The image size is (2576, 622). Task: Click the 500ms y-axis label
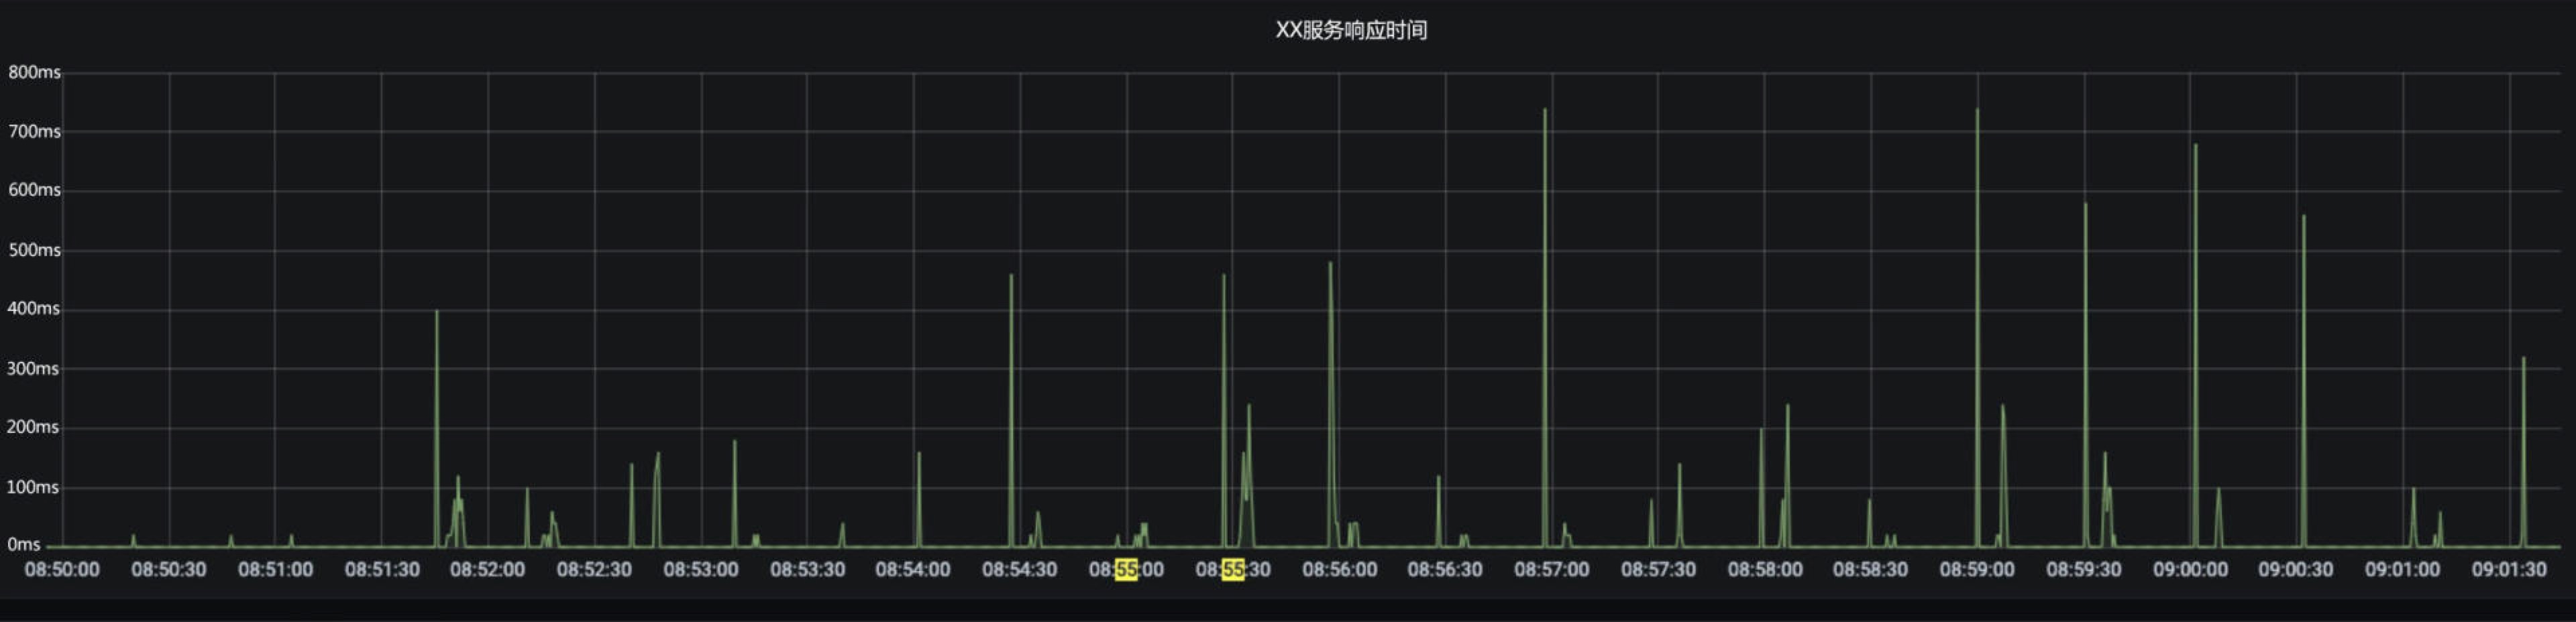click(x=34, y=249)
